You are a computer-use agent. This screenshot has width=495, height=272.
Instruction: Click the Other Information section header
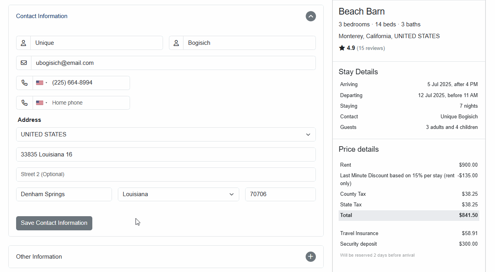[x=39, y=257]
